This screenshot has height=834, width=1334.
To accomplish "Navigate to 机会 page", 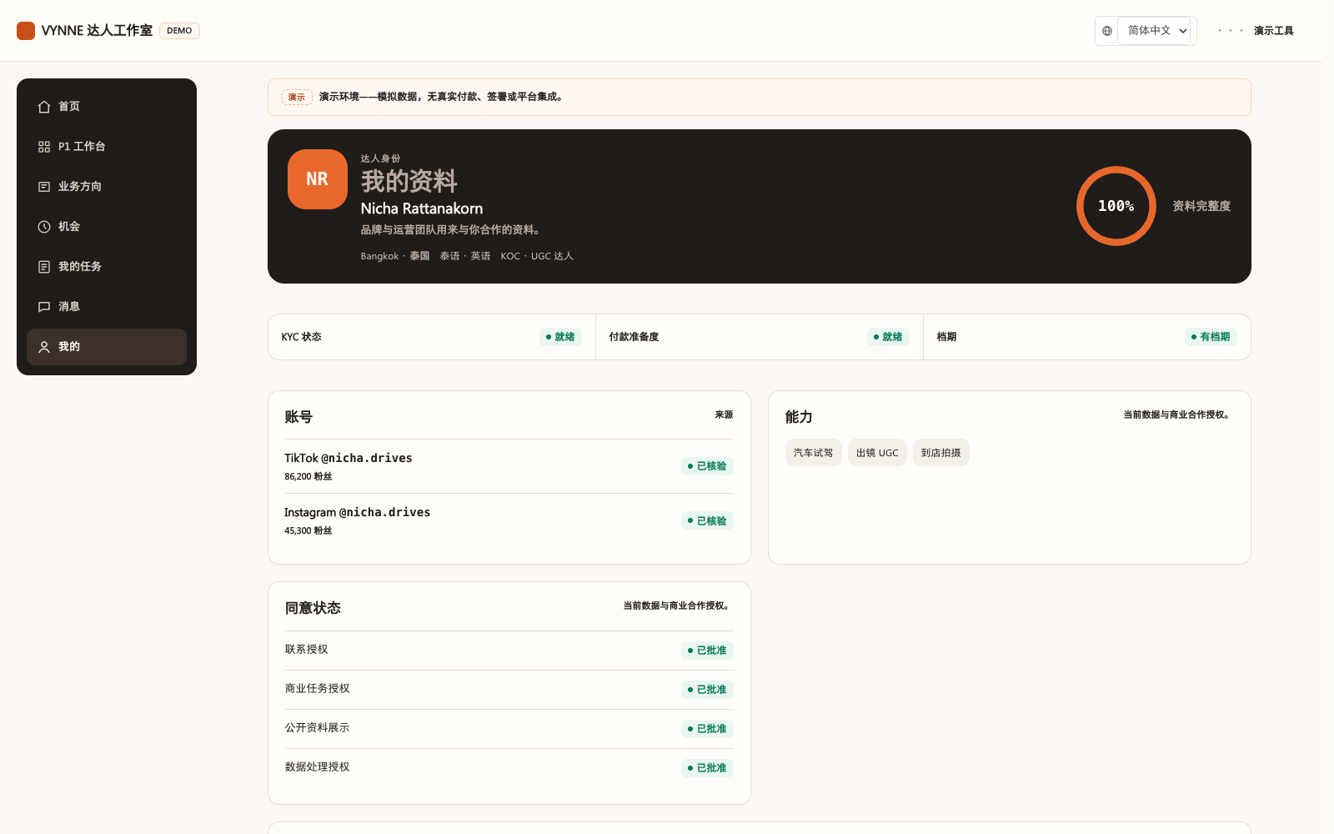I will [107, 227].
